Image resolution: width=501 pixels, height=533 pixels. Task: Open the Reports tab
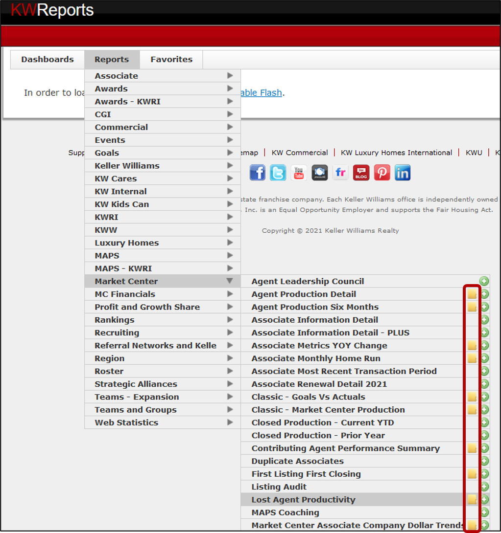coord(112,60)
